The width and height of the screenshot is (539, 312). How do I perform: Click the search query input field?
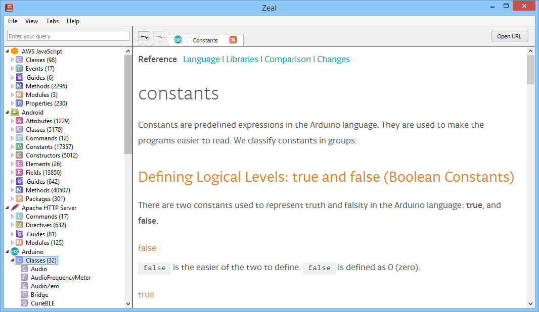[x=68, y=36]
